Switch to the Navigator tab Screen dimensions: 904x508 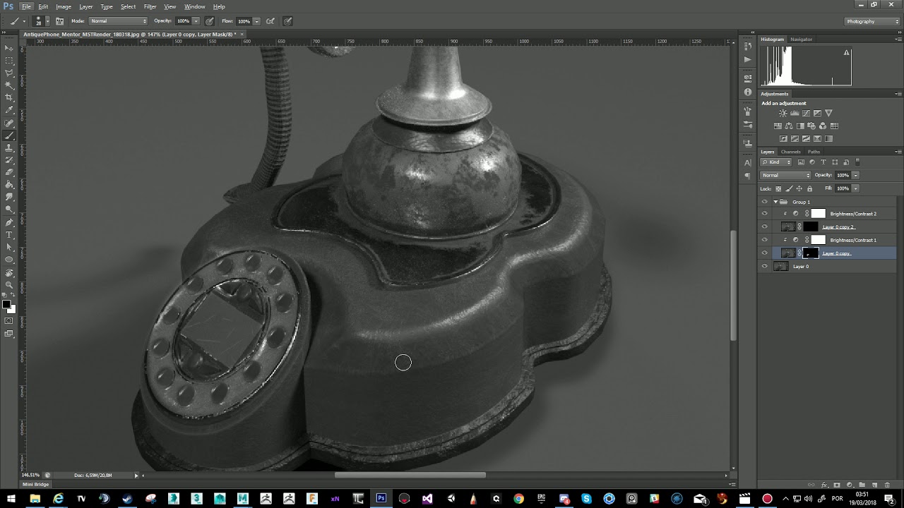pos(801,40)
